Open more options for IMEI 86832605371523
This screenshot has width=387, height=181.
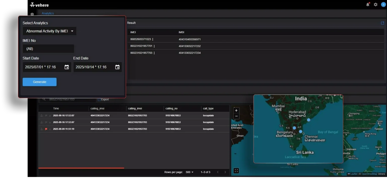153,39
